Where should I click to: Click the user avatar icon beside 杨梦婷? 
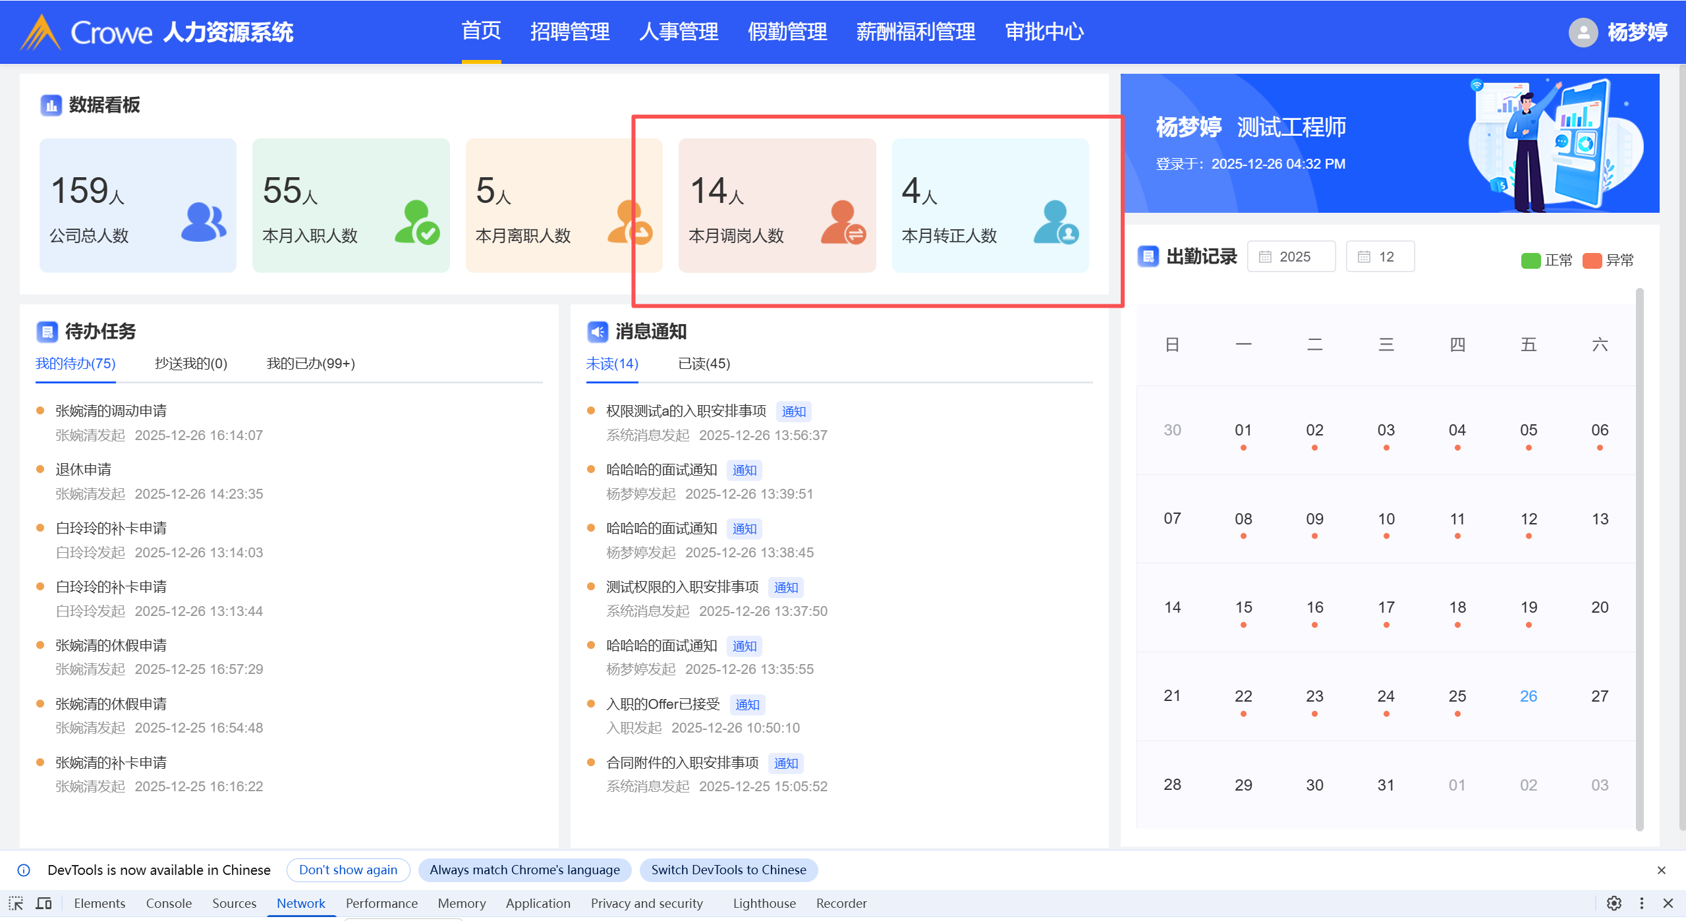(1582, 32)
